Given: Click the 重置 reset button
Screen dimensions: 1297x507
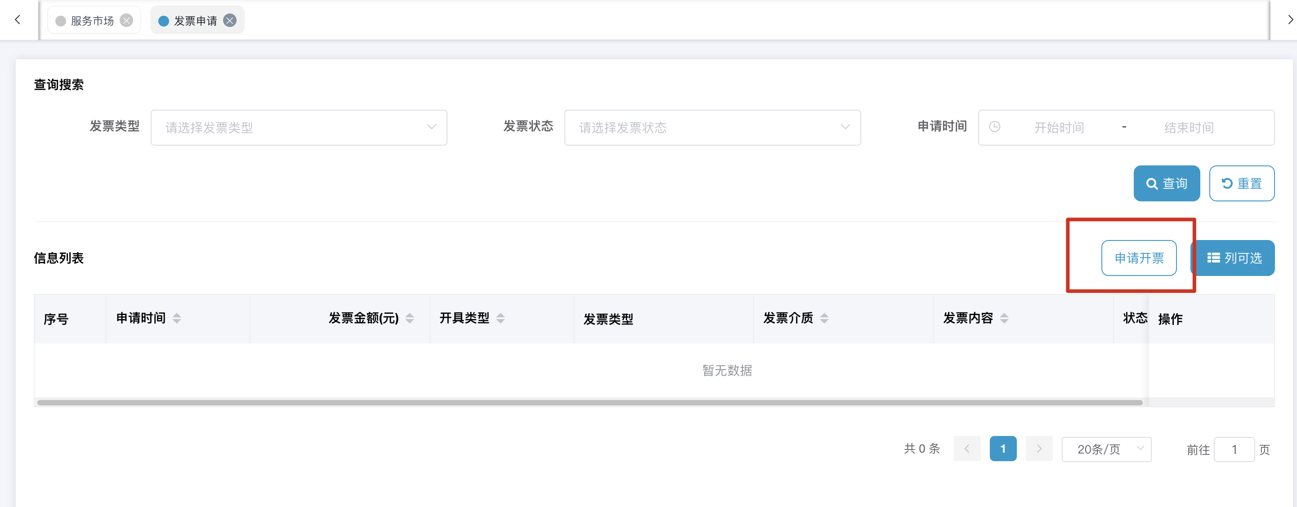Looking at the screenshot, I should pyautogui.click(x=1242, y=183).
